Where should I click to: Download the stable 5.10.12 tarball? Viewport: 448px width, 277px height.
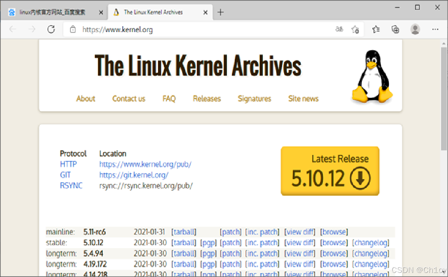pyautogui.click(x=184, y=243)
